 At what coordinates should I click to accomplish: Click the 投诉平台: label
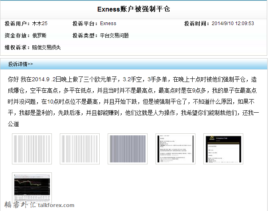pyautogui.click(x=85, y=23)
